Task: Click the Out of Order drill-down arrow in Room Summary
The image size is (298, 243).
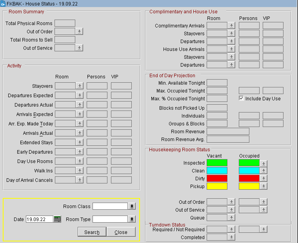Action: [x=79, y=31]
